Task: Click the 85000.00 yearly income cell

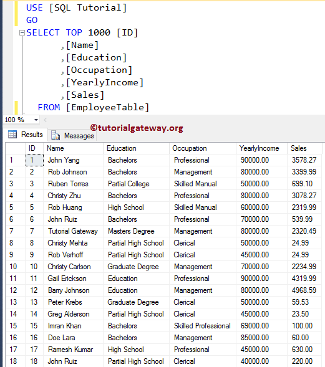Action: 262,338
